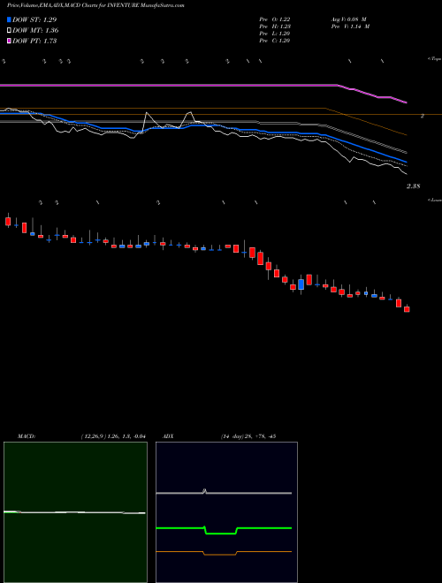Open the green MACD indicator chart
Screen dimensions: 442x583
75,512
